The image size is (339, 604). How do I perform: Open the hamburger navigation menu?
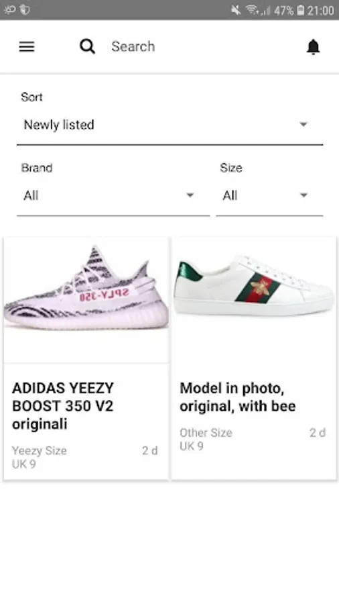(27, 46)
